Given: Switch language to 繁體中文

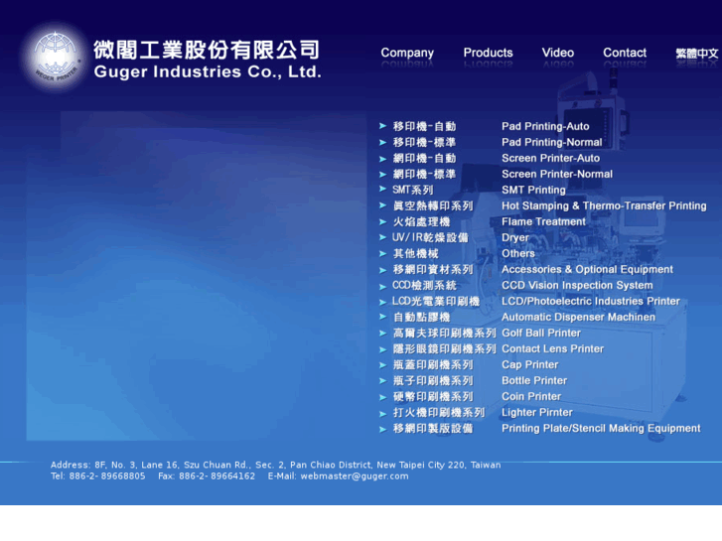Looking at the screenshot, I should [x=696, y=54].
